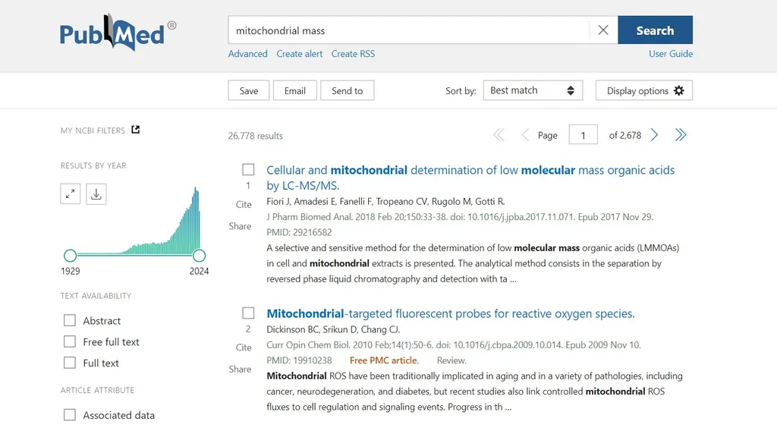
Task: Click the blue Search button
Action: [x=655, y=30]
